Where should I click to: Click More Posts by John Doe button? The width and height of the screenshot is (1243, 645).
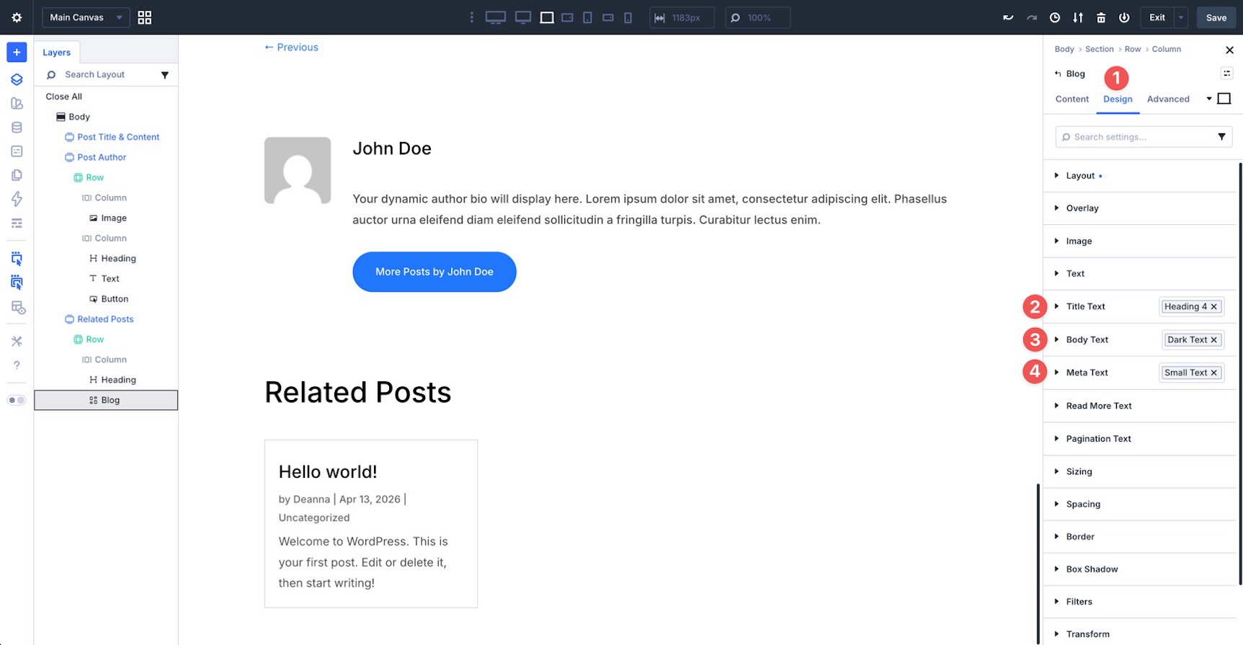coord(435,272)
